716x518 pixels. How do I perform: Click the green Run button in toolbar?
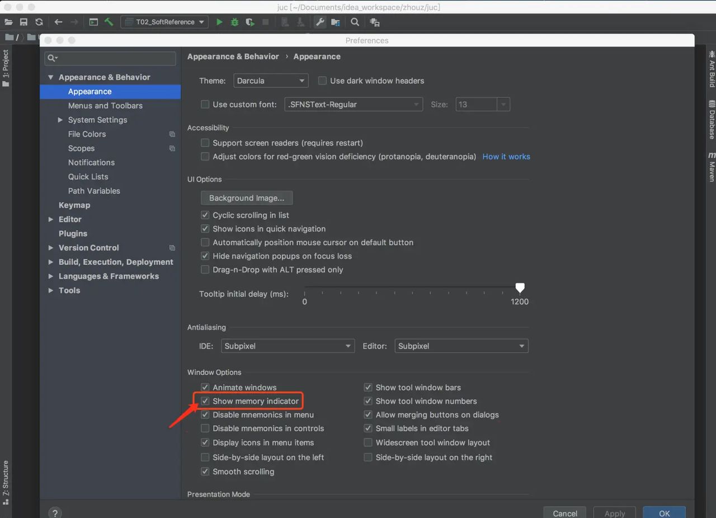[219, 22]
